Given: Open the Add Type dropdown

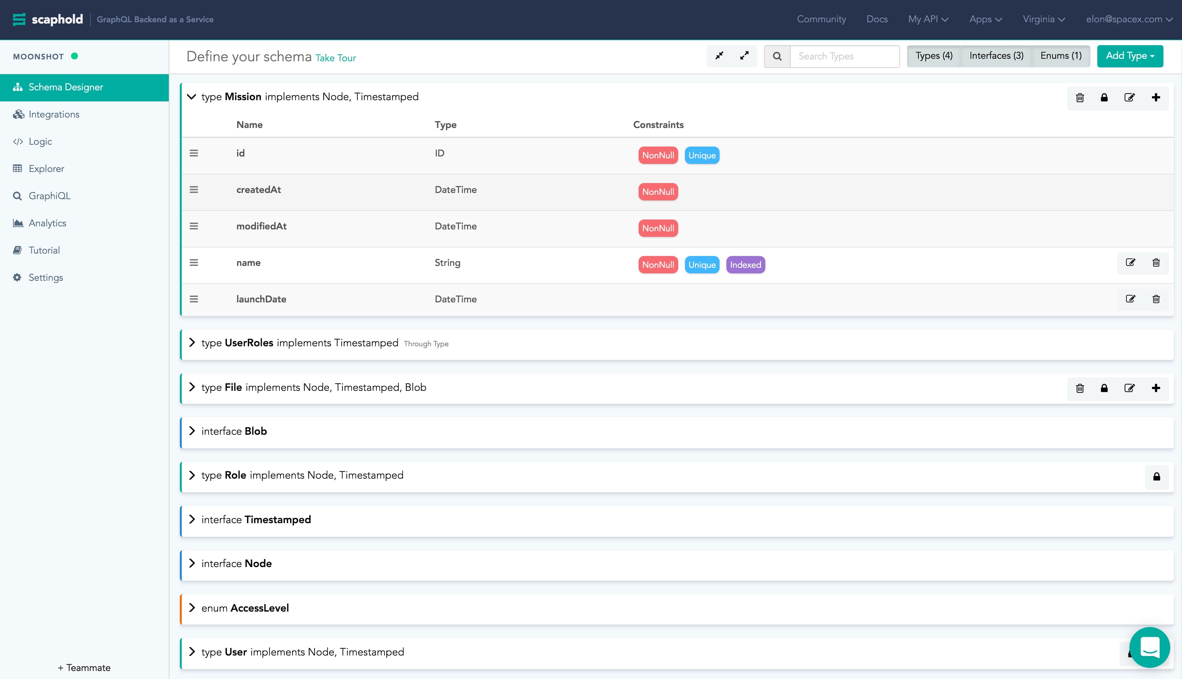Looking at the screenshot, I should [1129, 56].
